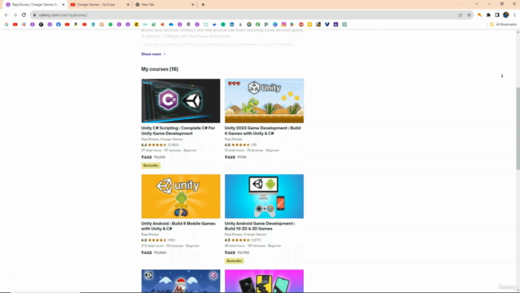Open the orange extension icon beside address bar

pos(479,15)
